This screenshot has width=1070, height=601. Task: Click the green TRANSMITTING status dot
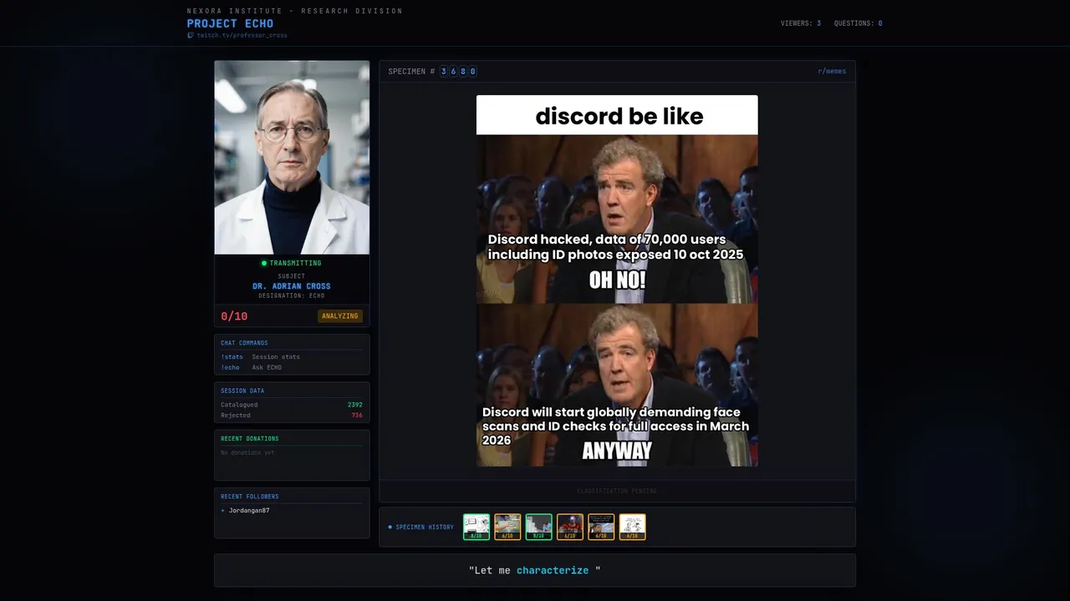click(264, 263)
